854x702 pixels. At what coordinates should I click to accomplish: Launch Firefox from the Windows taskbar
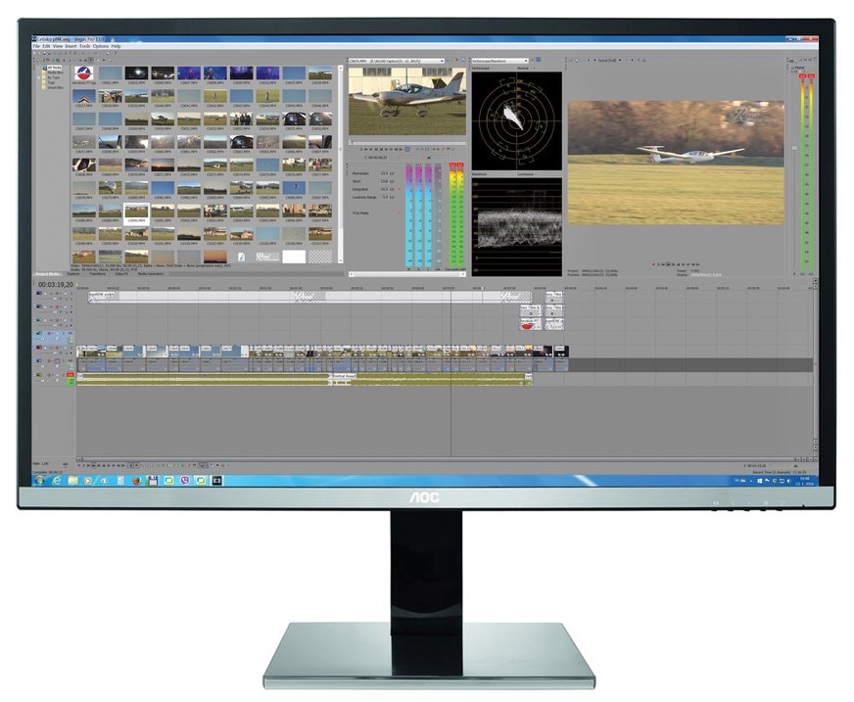[x=136, y=481]
